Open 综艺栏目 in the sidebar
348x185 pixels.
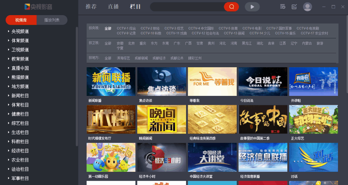pyautogui.click(x=20, y=123)
